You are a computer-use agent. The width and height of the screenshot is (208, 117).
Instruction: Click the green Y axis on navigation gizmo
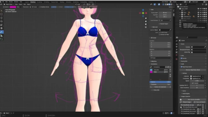(x=143, y=13)
